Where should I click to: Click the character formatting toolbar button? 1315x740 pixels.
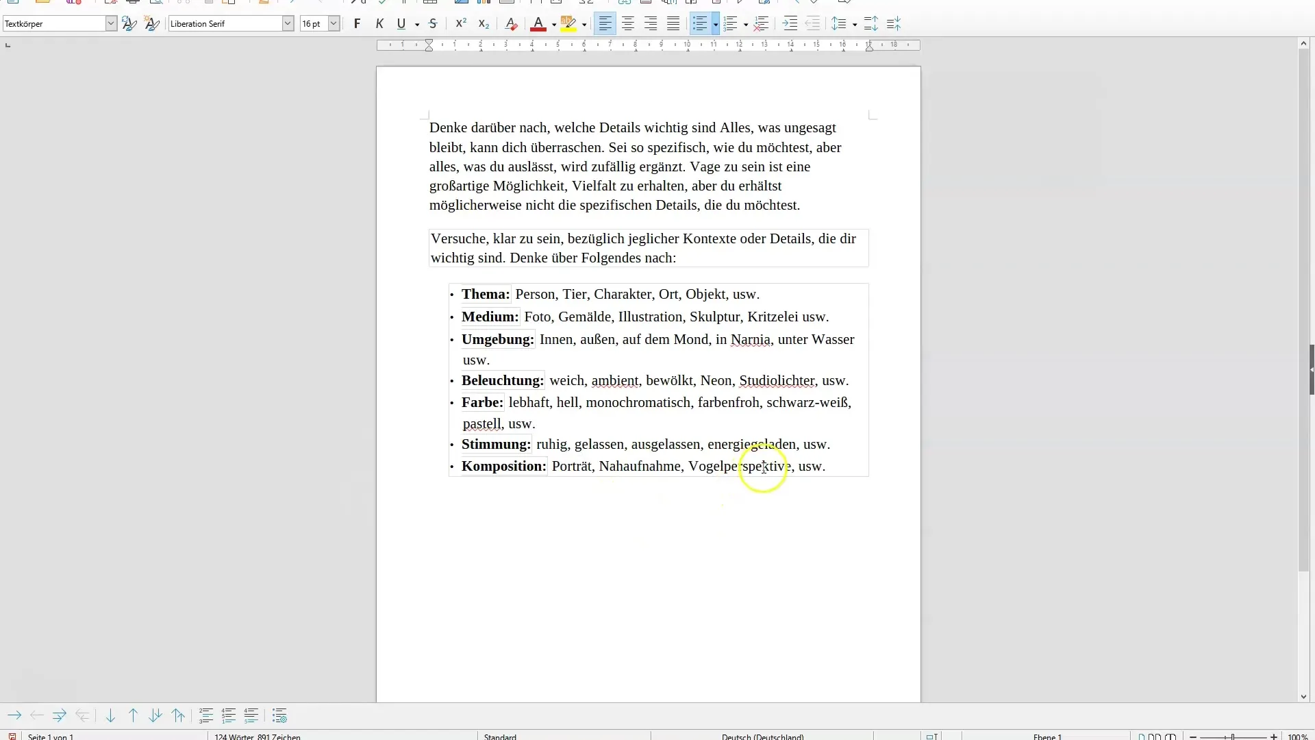coord(151,23)
